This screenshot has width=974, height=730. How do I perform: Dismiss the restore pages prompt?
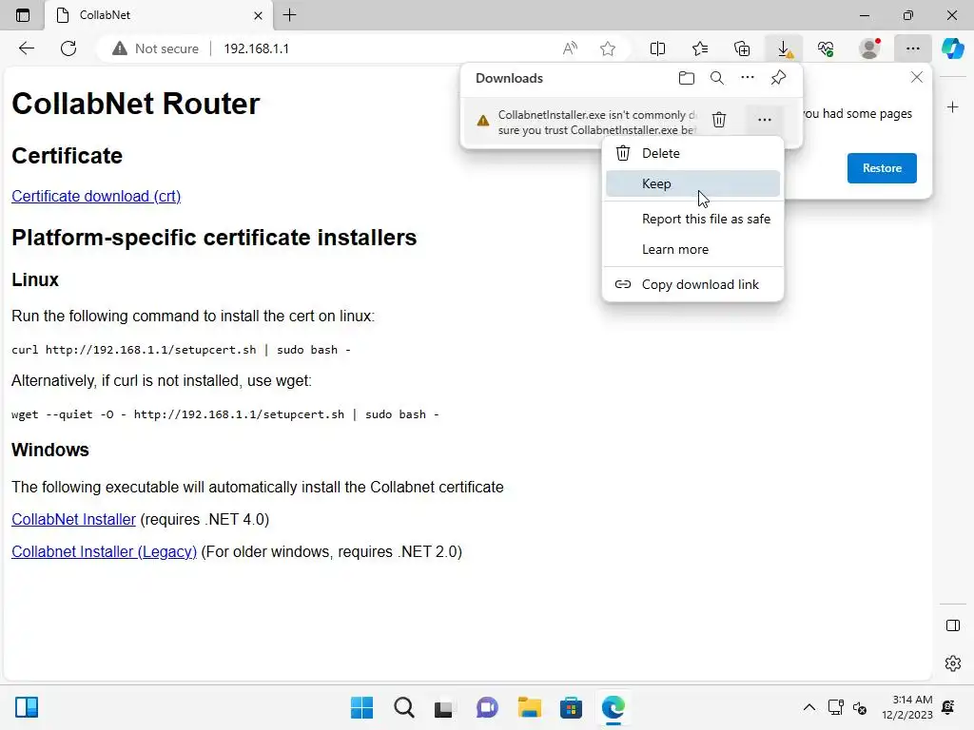pos(917,77)
